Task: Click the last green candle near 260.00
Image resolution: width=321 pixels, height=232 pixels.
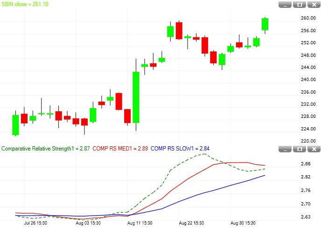Action: [x=265, y=24]
